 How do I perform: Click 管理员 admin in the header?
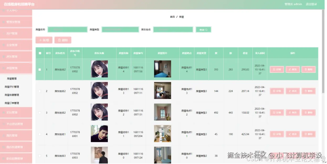tap(293, 4)
